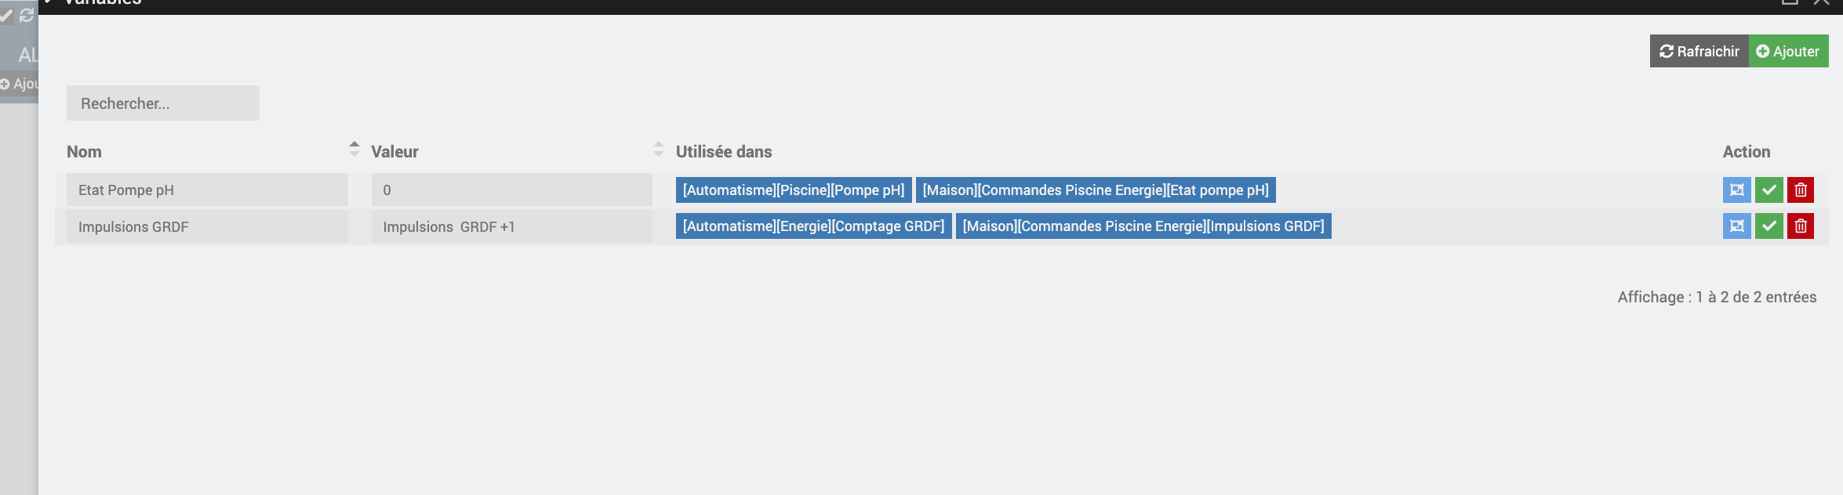Open [Automatisme][Energie][Comptage GRDF] scenario link
This screenshot has height=495, width=1843.
click(x=813, y=226)
